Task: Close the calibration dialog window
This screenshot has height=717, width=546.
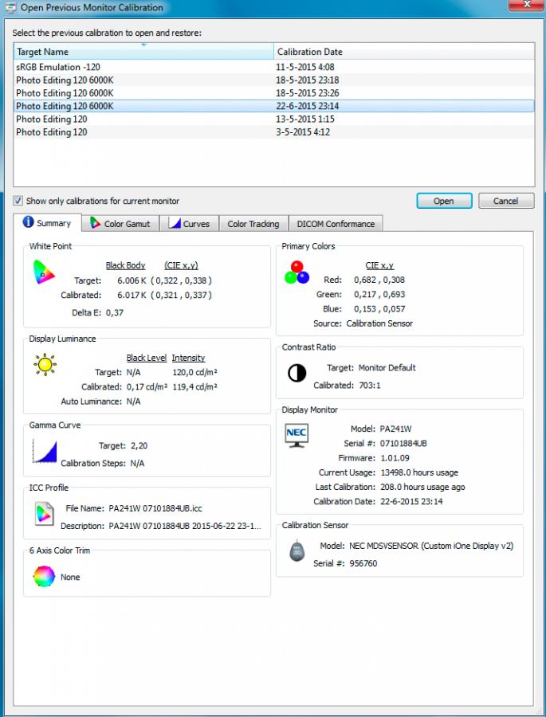Action: coord(526,5)
